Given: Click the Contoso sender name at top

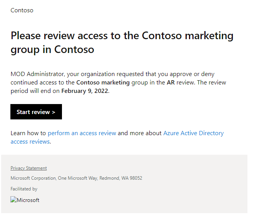Looking at the screenshot, I should pyautogui.click(x=22, y=10).
